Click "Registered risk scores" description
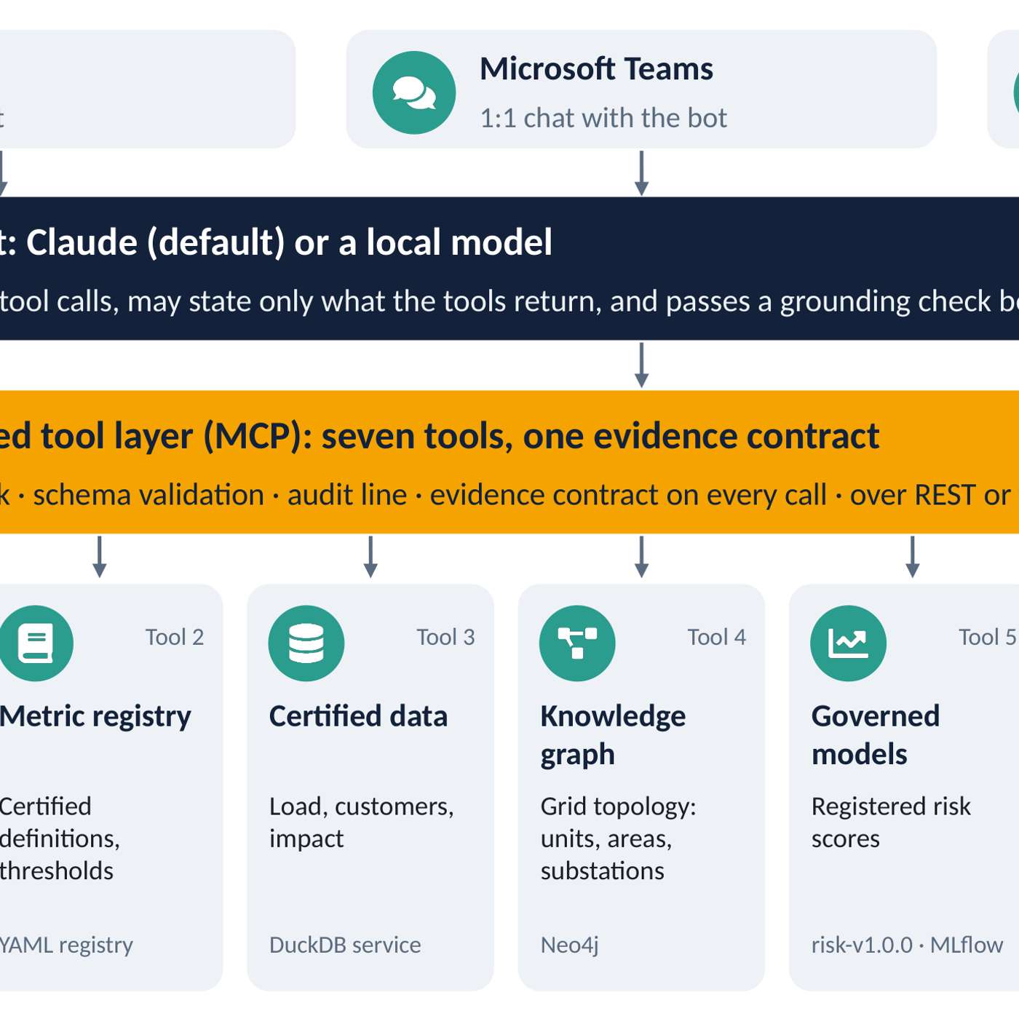The image size is (1019, 1019). click(x=892, y=822)
